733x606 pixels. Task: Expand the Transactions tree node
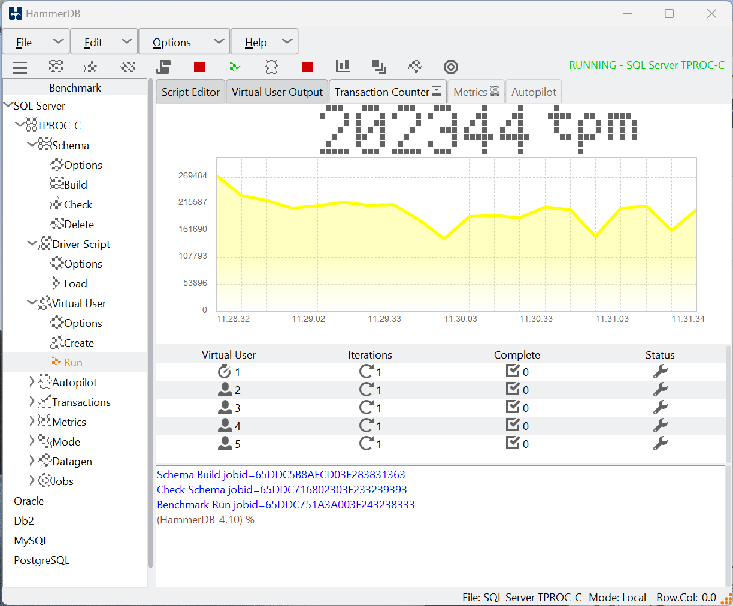pyautogui.click(x=32, y=402)
